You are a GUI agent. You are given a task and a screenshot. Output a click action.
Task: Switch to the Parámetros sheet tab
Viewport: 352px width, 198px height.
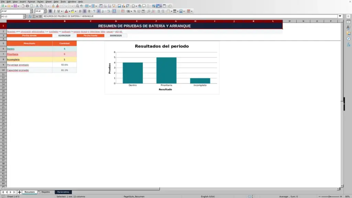63,192
